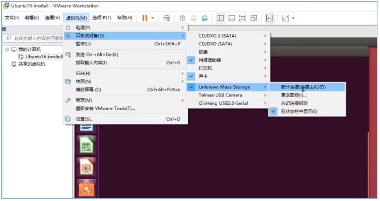Click 断开连接(连接主机)(D) option
The width and height of the screenshot is (380, 201).
point(307,87)
